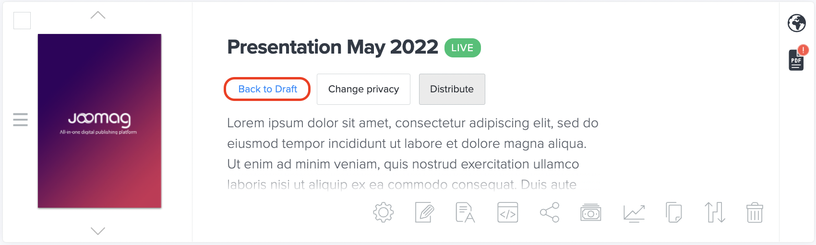816x245 pixels.
Task: Click the Change privacy button
Action: coord(363,89)
